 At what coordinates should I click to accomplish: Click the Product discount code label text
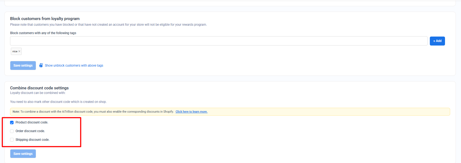point(32,122)
